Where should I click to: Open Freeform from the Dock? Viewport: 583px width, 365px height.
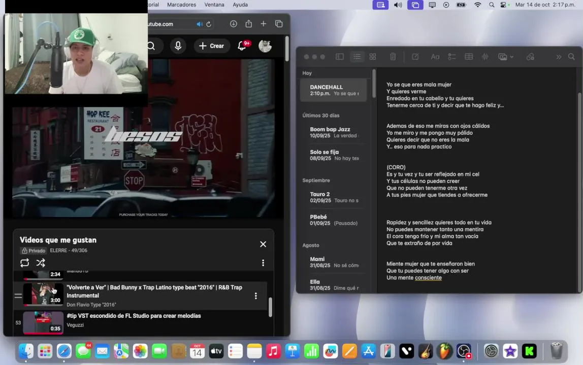coord(330,351)
